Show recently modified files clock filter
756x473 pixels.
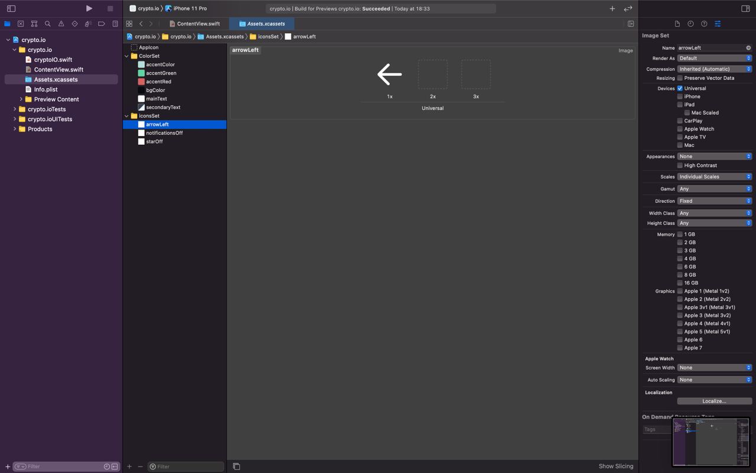106,466
